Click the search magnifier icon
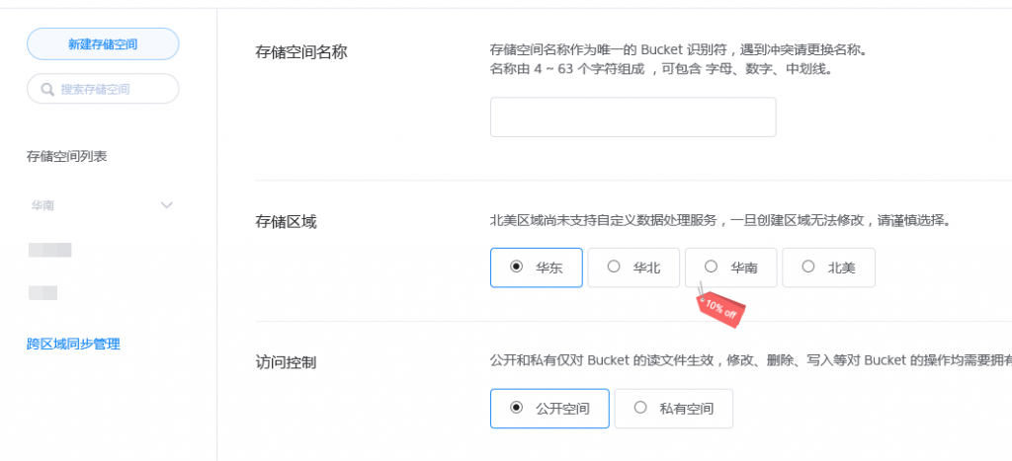This screenshot has height=461, width=1012. (x=46, y=89)
